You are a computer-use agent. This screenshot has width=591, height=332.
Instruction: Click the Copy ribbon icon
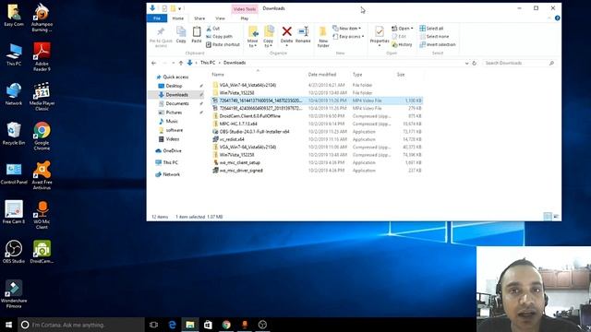(181, 35)
